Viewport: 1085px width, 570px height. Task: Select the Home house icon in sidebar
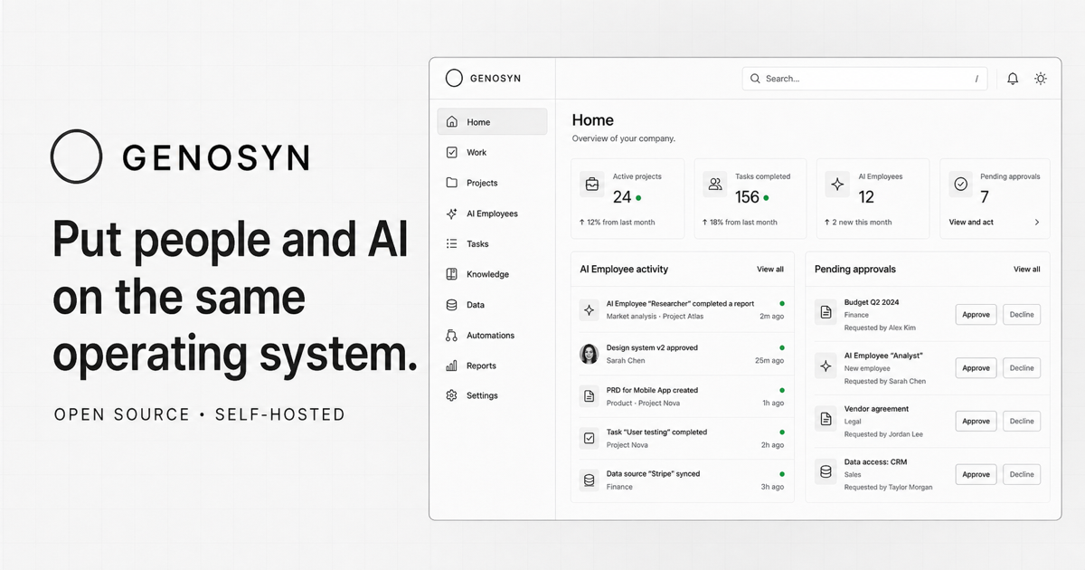(x=452, y=122)
